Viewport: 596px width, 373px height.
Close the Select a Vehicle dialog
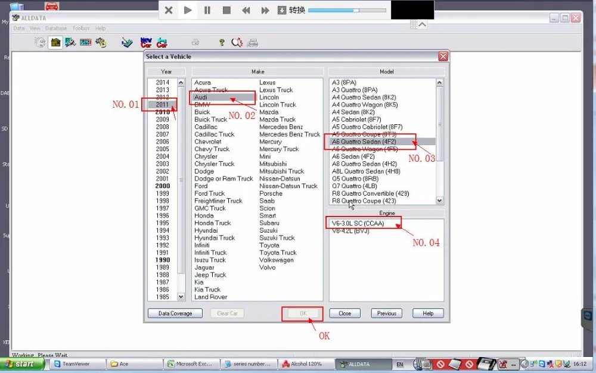click(x=443, y=57)
